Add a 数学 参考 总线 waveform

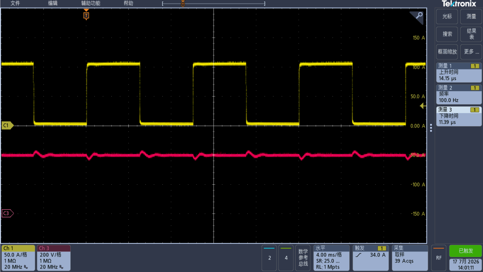click(x=303, y=258)
